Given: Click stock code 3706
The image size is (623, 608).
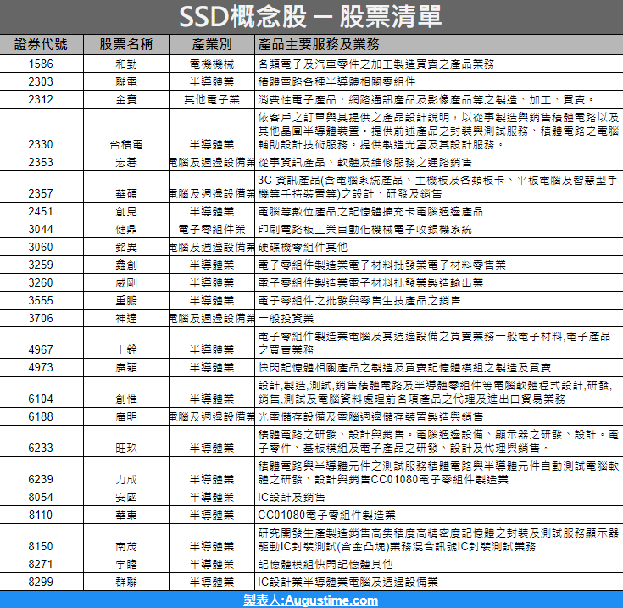Looking at the screenshot, I should point(41,318).
